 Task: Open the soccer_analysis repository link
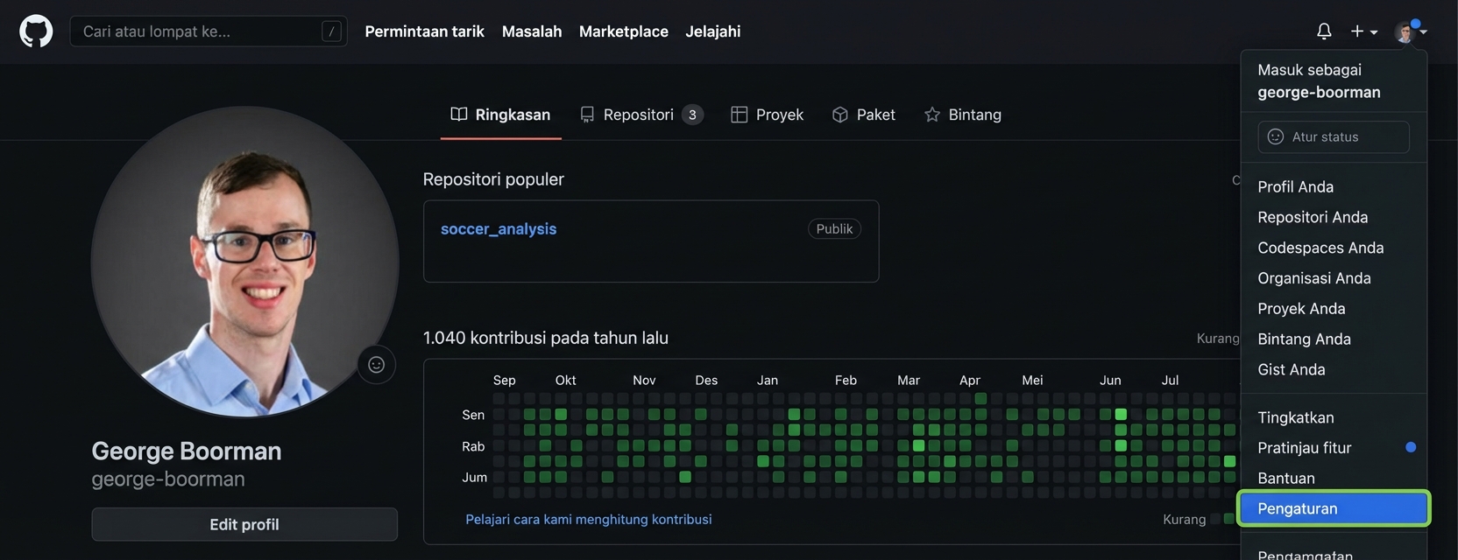[499, 229]
